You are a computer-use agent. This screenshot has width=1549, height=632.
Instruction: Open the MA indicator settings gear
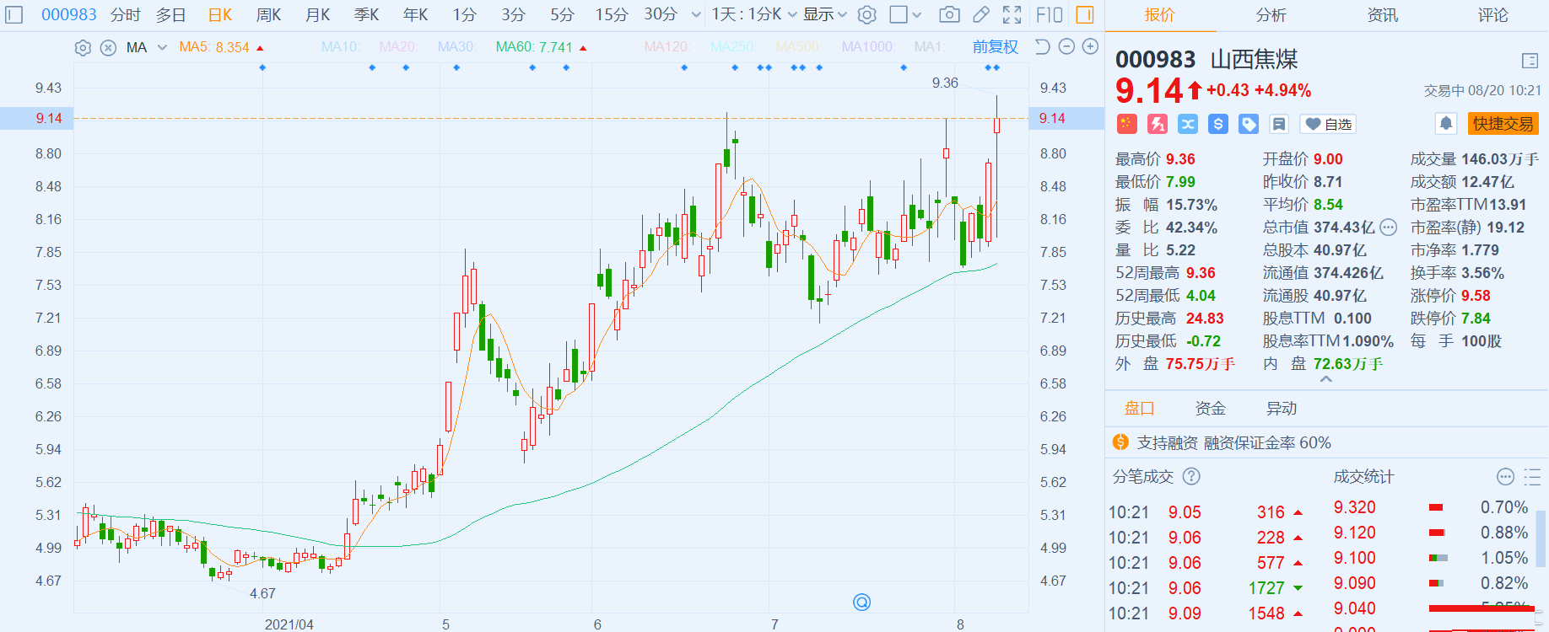(x=83, y=48)
